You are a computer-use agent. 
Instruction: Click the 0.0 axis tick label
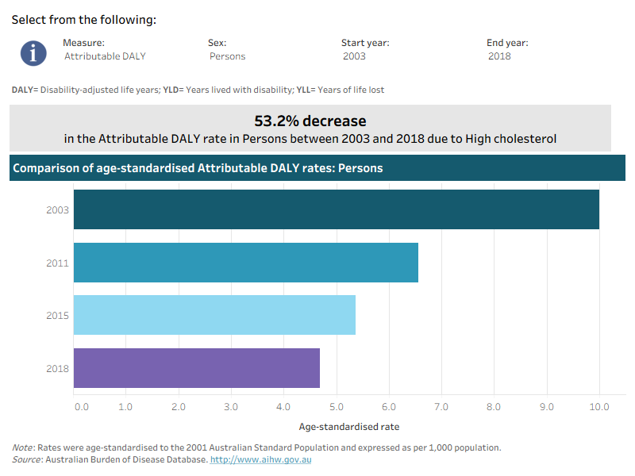pos(82,407)
